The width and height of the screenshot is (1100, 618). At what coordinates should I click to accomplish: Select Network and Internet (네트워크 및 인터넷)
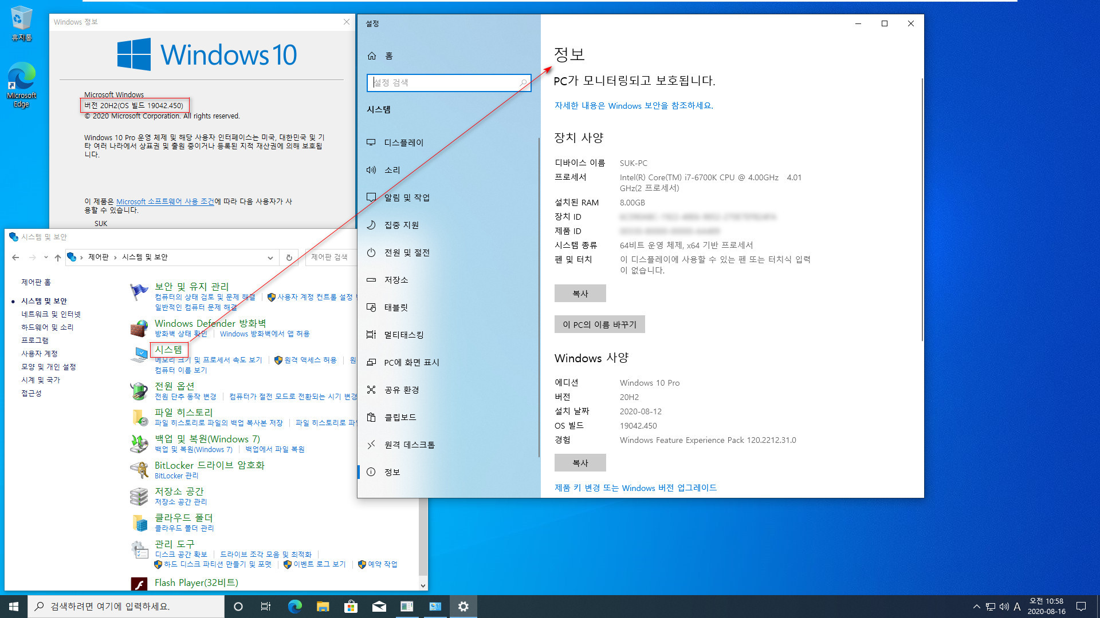[51, 314]
